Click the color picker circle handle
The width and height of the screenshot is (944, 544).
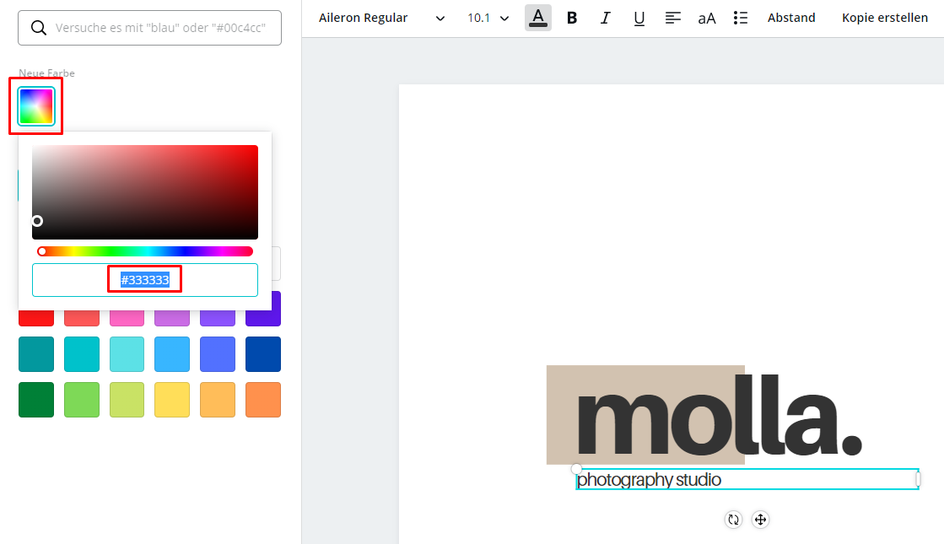(37, 221)
